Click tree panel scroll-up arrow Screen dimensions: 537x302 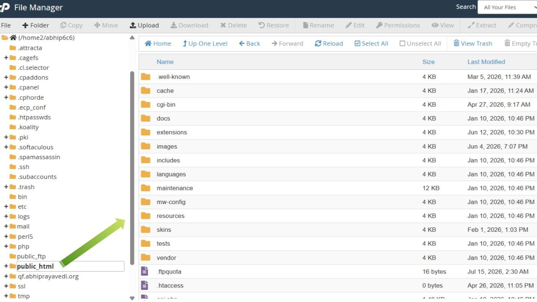[132, 38]
